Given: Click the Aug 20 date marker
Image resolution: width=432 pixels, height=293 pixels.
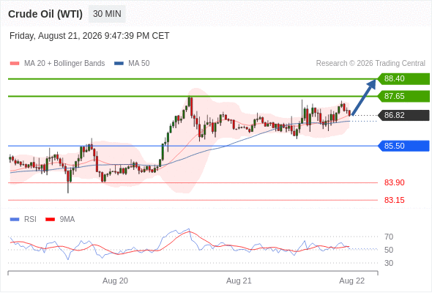Looking at the screenshot, I should point(115,281).
